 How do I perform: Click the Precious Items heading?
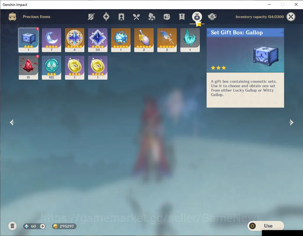coord(37,17)
